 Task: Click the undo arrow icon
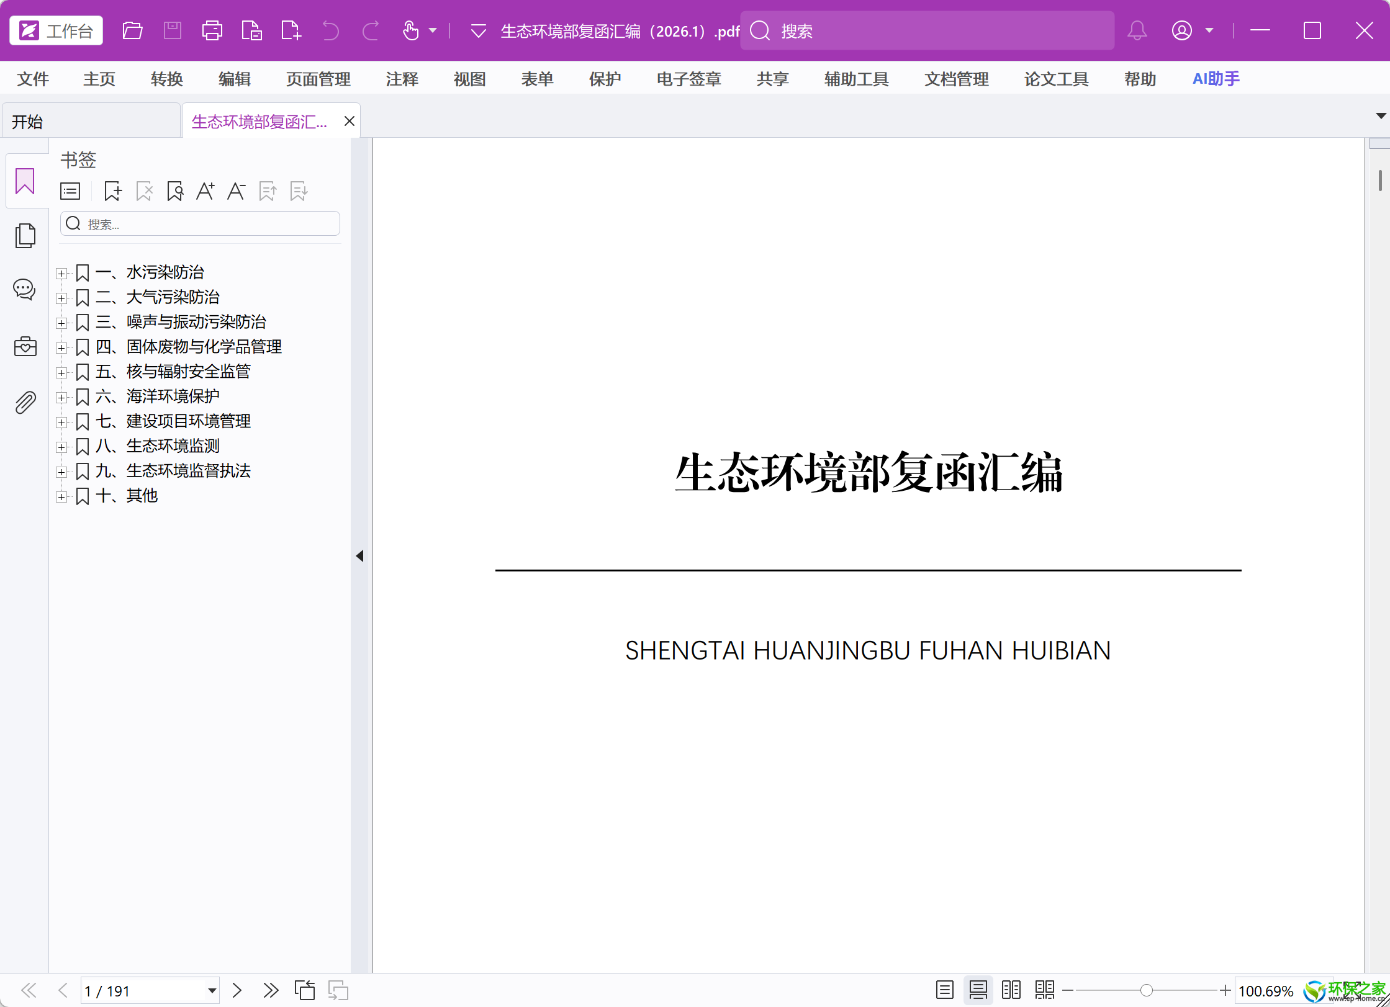point(330,30)
